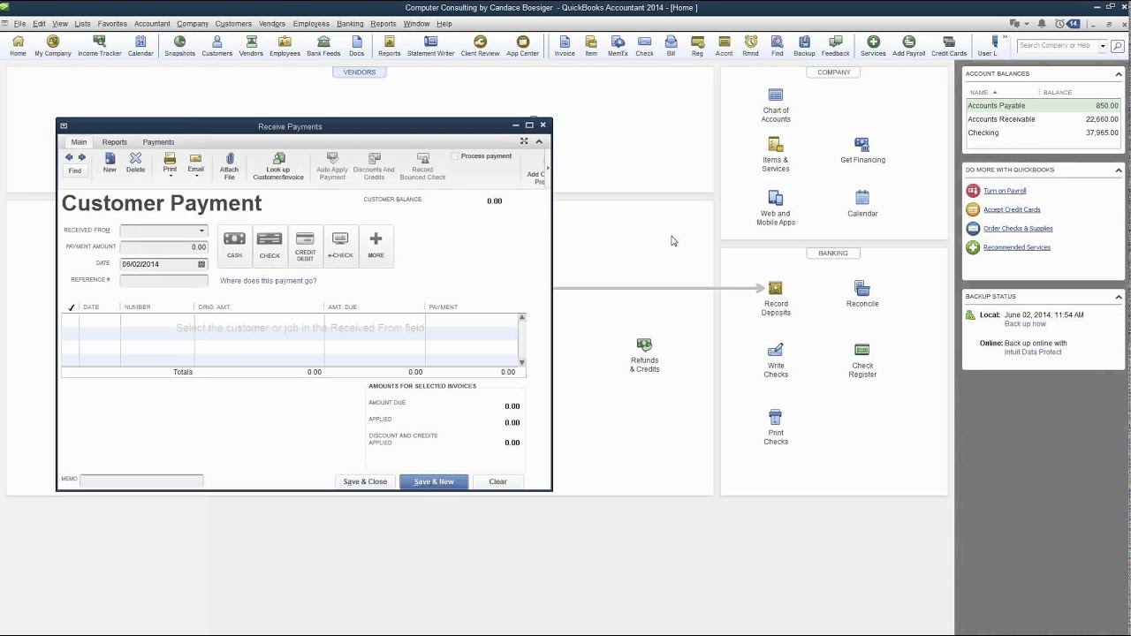Open the Print dropdown arrow
The height and width of the screenshot is (636, 1131).
pyautogui.click(x=170, y=176)
